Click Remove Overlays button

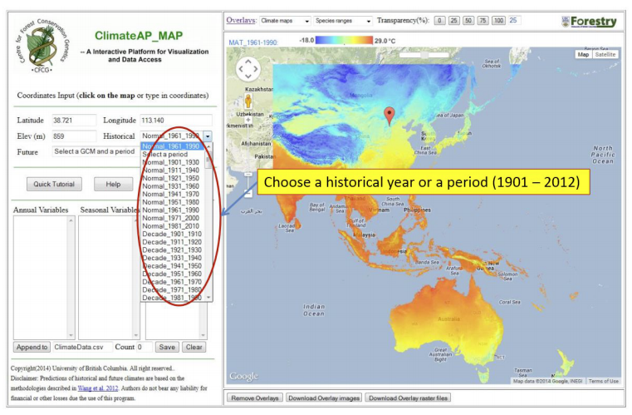pos(255,398)
